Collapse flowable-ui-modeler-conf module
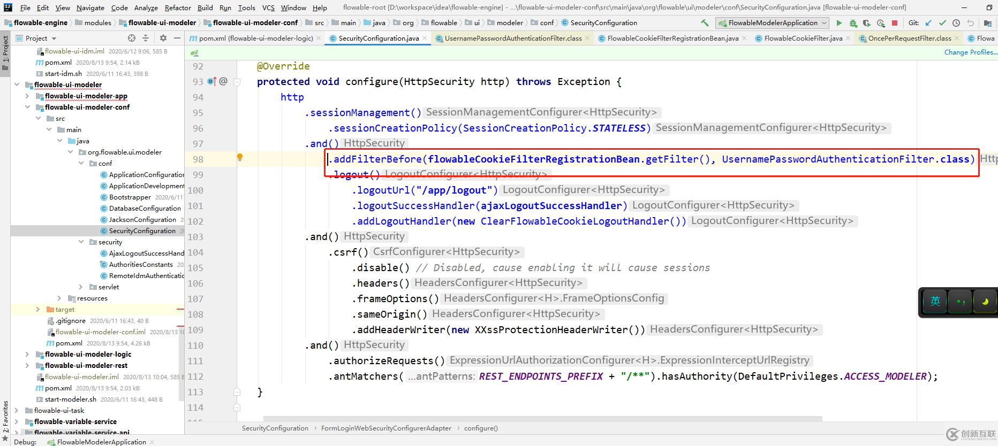 (x=27, y=107)
